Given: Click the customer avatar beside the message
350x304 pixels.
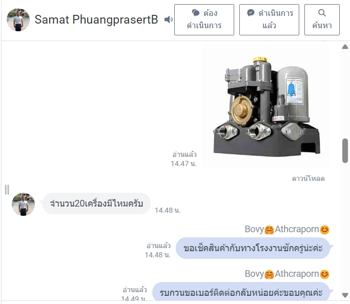Looking at the screenshot, I should tap(23, 204).
